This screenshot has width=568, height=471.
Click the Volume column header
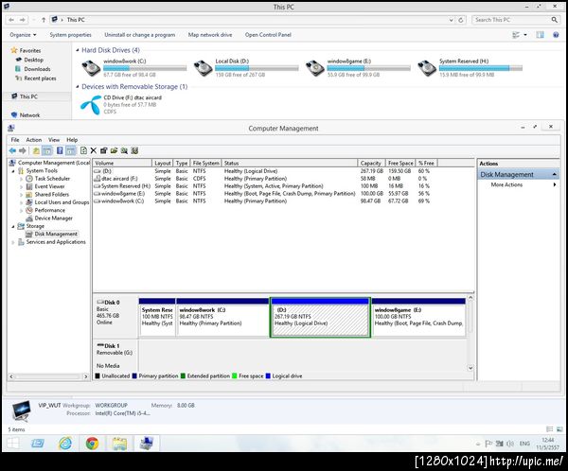[122, 164]
